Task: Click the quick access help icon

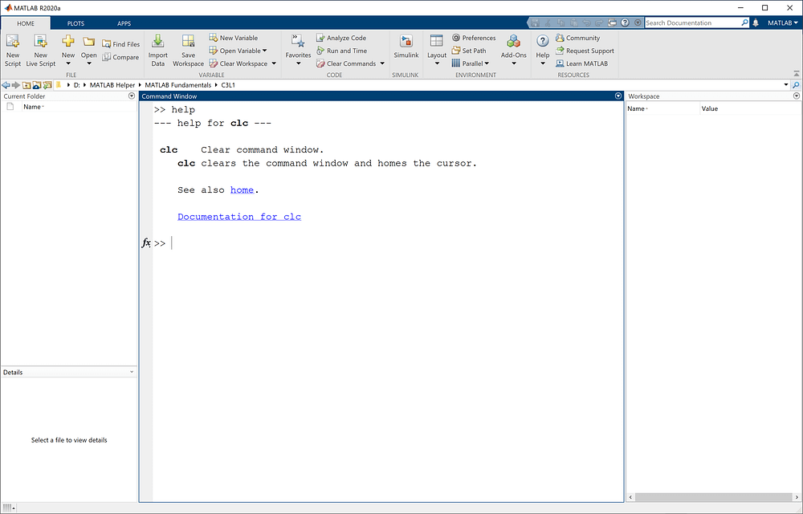Action: pos(625,22)
